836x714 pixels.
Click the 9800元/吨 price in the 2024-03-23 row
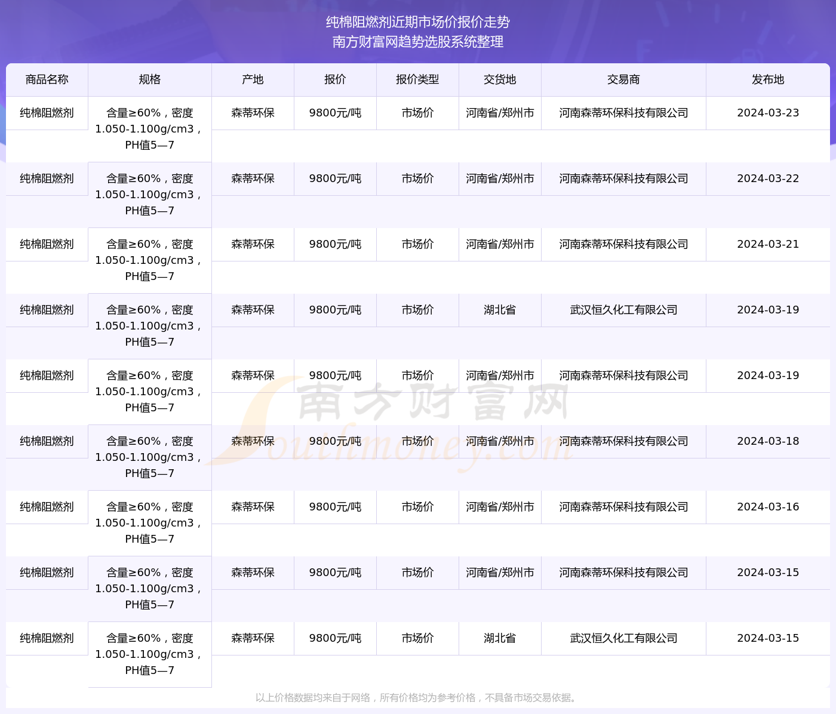pos(335,113)
